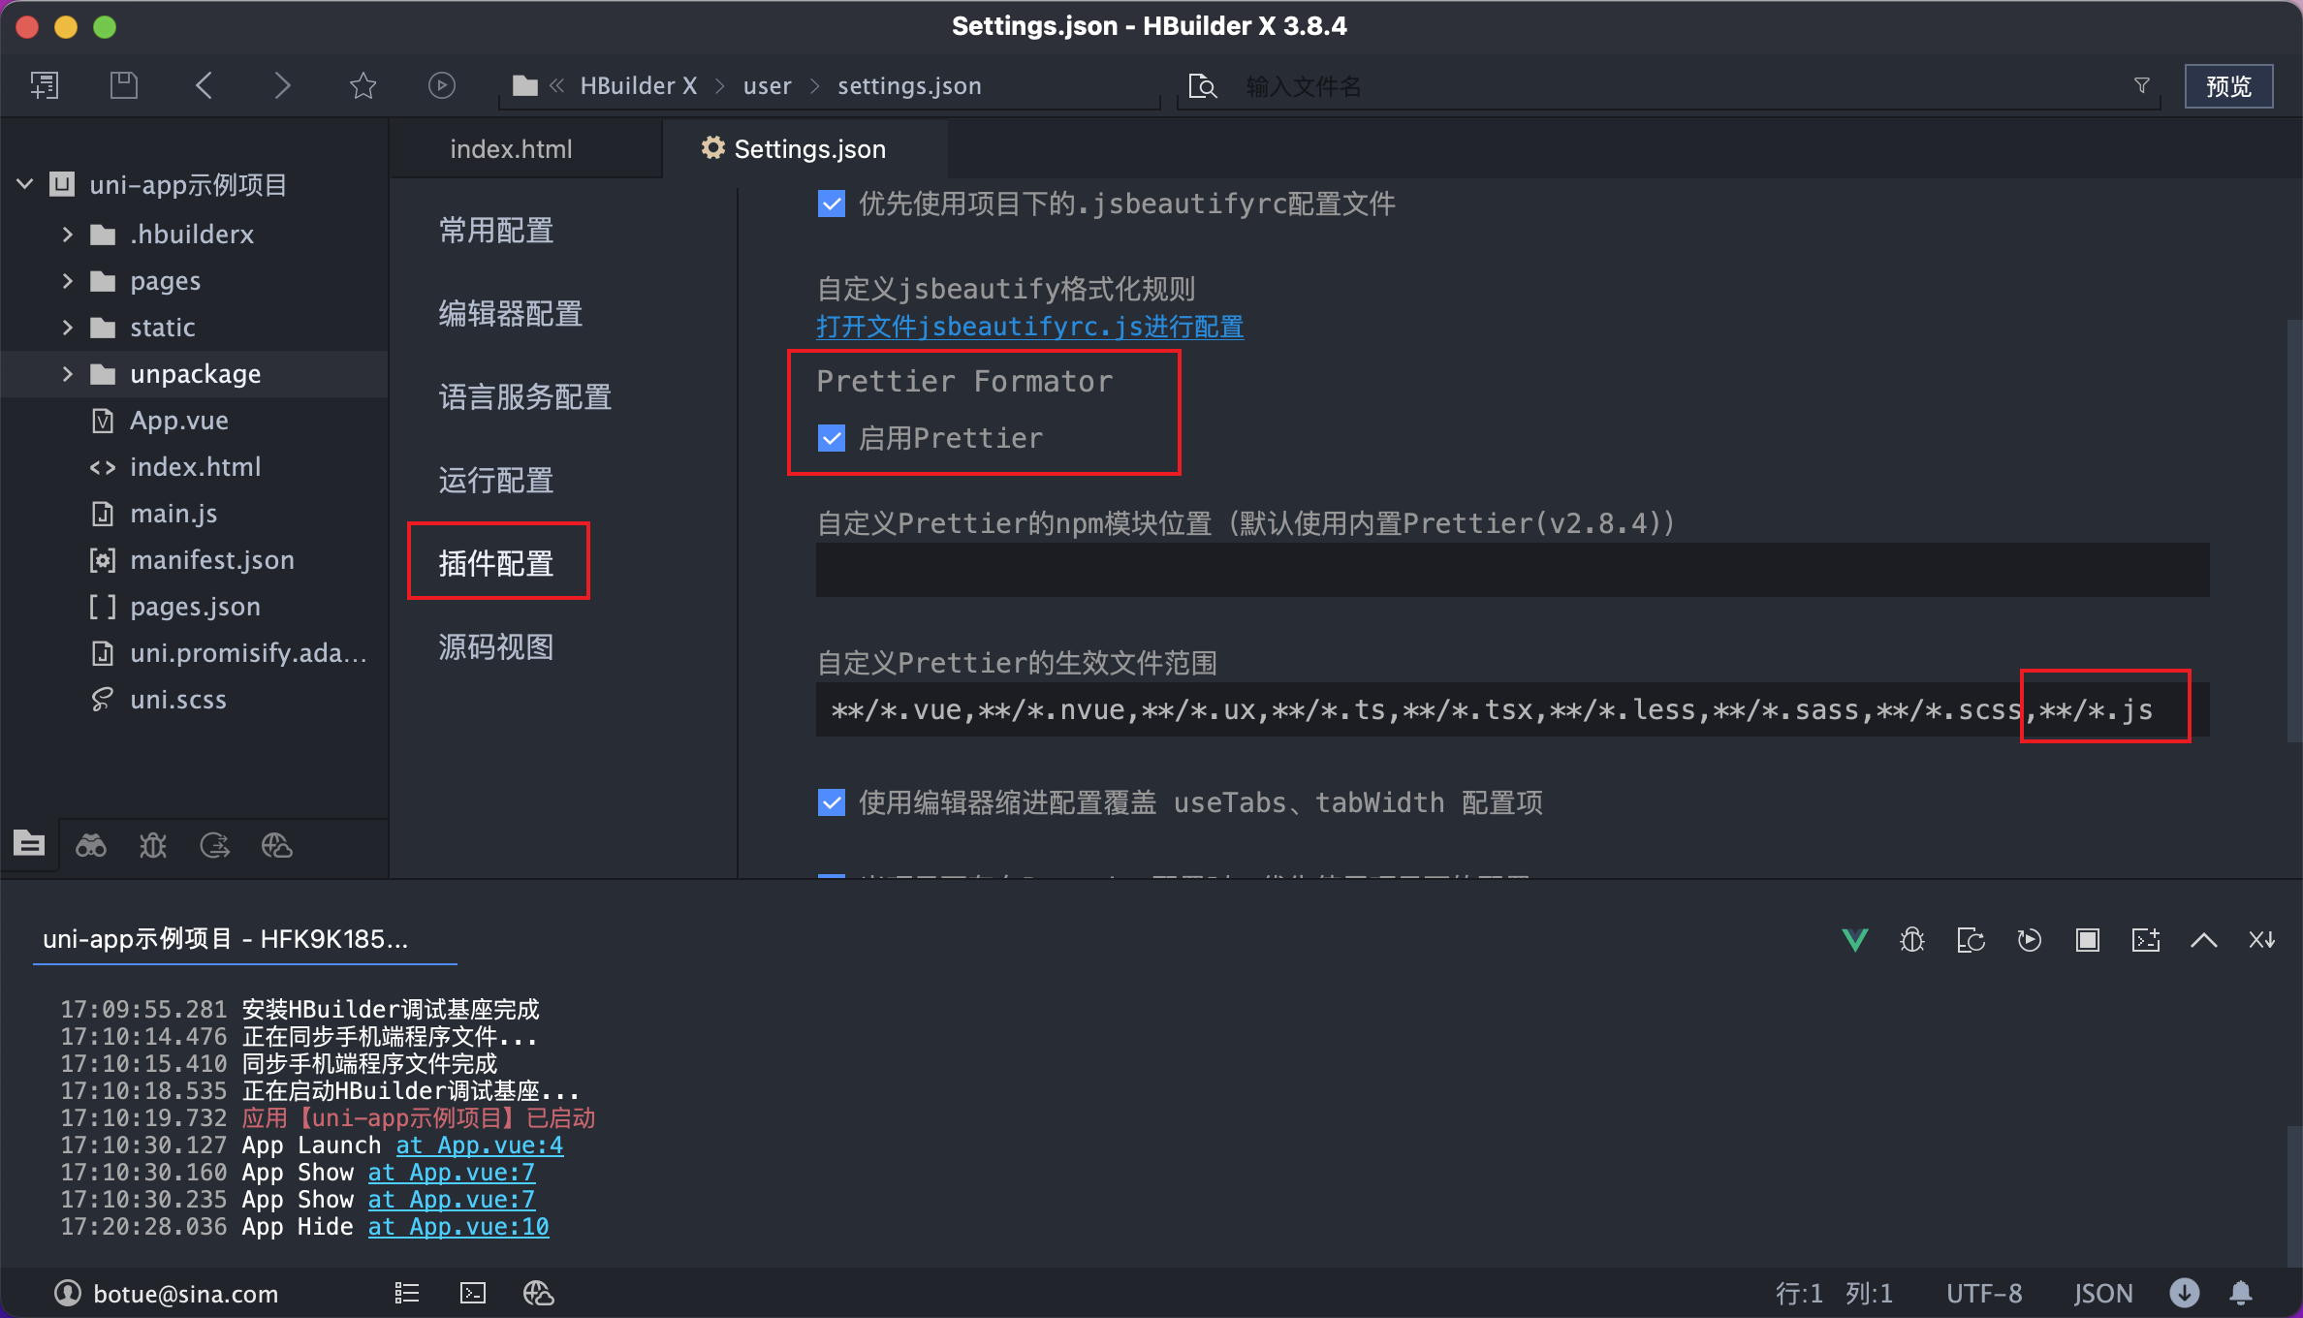Click the notification bell icon
Viewport: 2303px width, 1318px height.
pos(2241,1293)
